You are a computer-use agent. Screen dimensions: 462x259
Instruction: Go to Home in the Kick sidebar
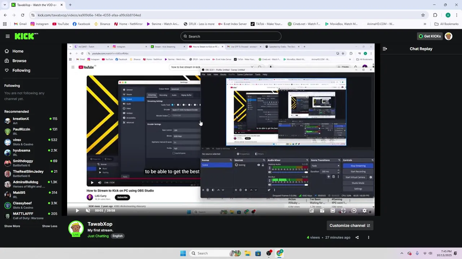pos(14,51)
